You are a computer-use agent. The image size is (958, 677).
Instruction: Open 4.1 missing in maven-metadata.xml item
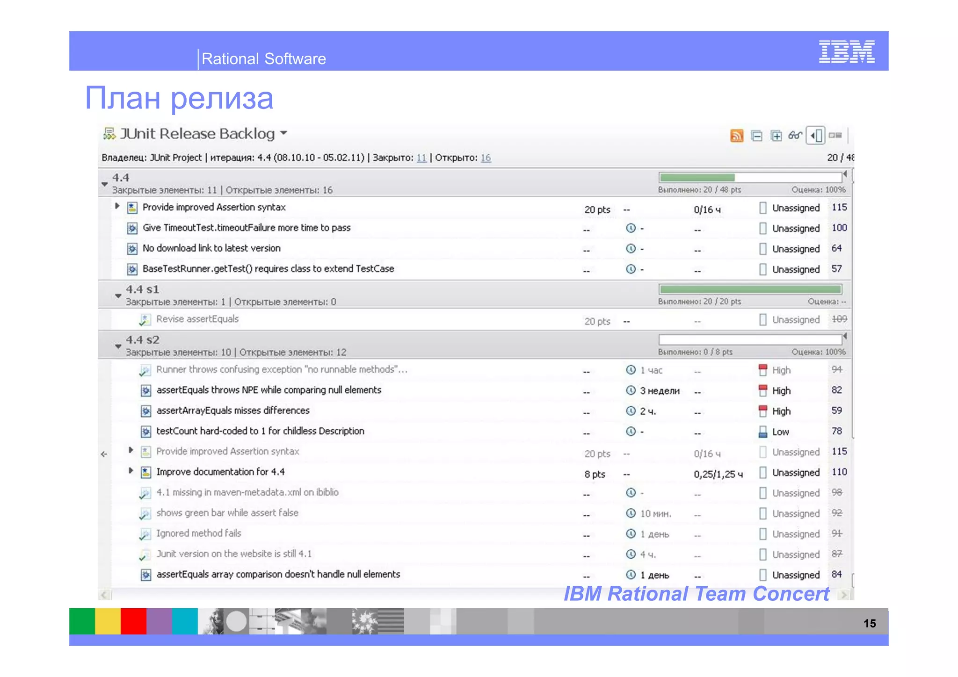pyautogui.click(x=247, y=493)
